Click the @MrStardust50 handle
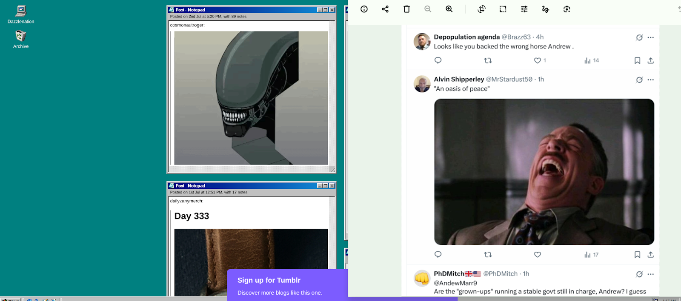The height and width of the screenshot is (301, 681). pyautogui.click(x=509, y=79)
